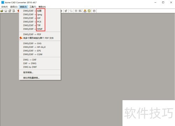Click the greyed layers toolbar icon left of BG
This screenshot has width=175, height=126.
[x=76, y=11]
